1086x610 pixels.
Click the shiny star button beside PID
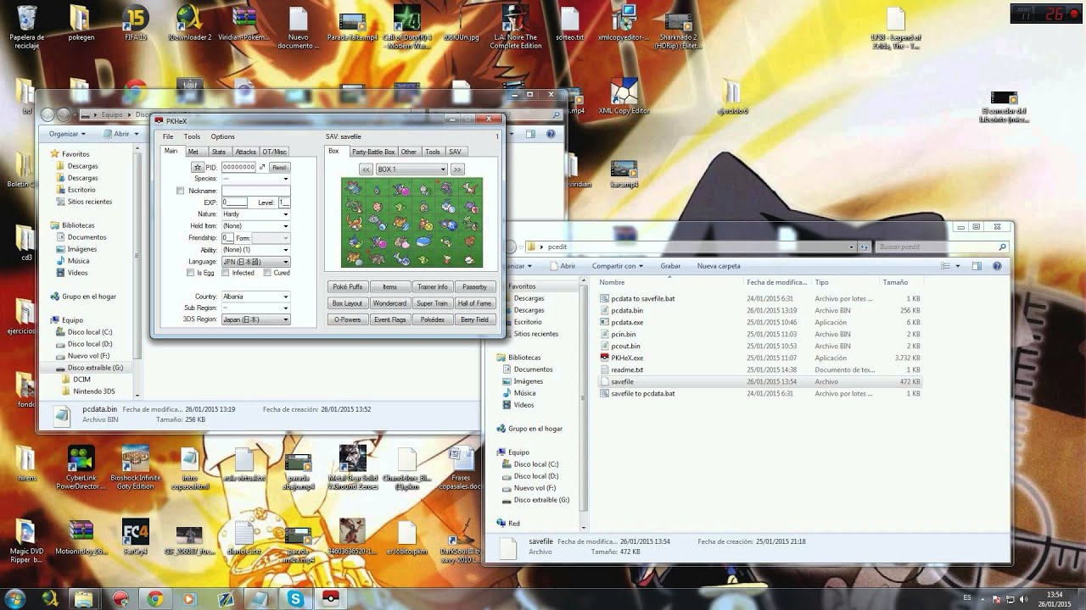click(198, 168)
